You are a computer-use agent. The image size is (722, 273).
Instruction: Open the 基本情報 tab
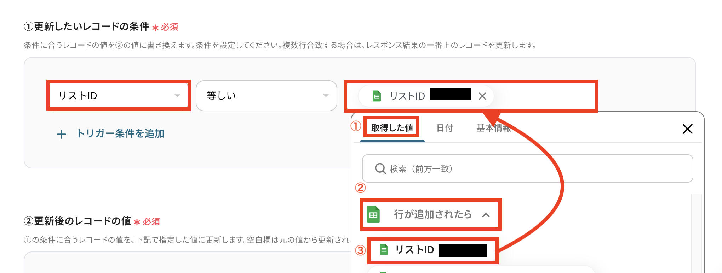(x=493, y=128)
